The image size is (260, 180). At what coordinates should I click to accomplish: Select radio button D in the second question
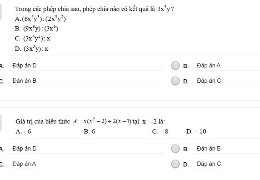pyautogui.click(x=175, y=164)
